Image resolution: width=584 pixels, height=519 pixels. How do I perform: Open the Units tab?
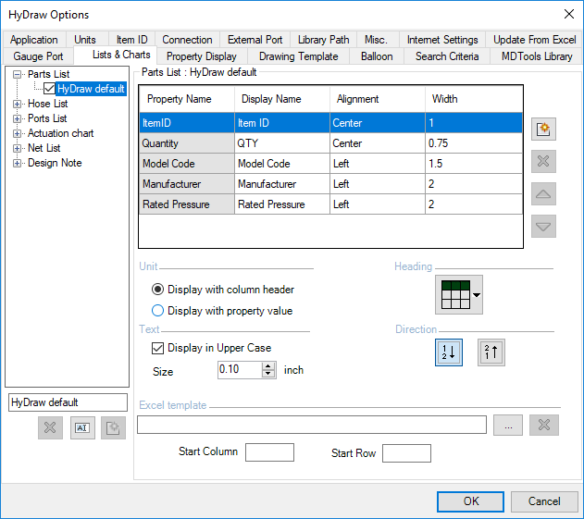[85, 40]
